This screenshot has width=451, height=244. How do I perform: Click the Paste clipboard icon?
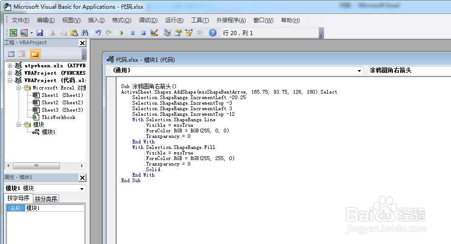tap(74, 33)
